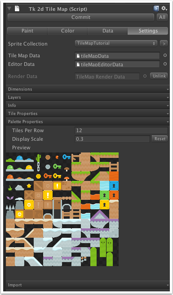Select the gold coin tile
The width and height of the screenshot is (173, 295).
tap(39, 176)
